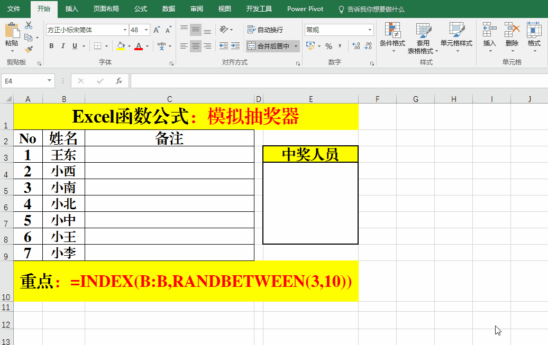The image size is (548, 345).
Task: Open the Name Box dropdown arrow
Action: pos(50,81)
